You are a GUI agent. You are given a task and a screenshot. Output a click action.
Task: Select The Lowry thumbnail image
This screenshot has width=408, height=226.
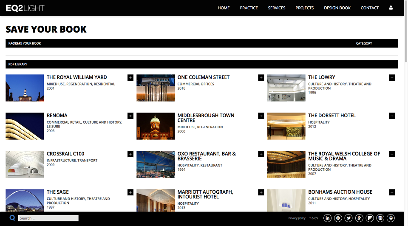tap(286, 88)
